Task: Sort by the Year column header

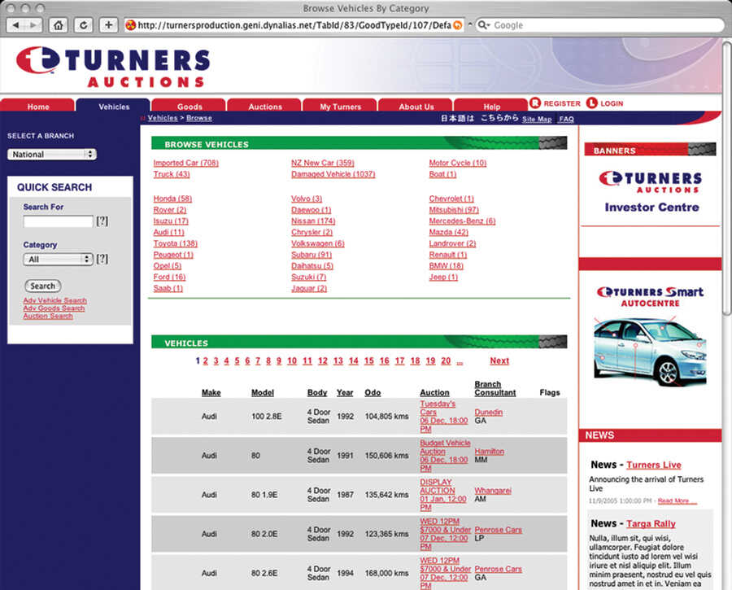Action: click(x=345, y=392)
